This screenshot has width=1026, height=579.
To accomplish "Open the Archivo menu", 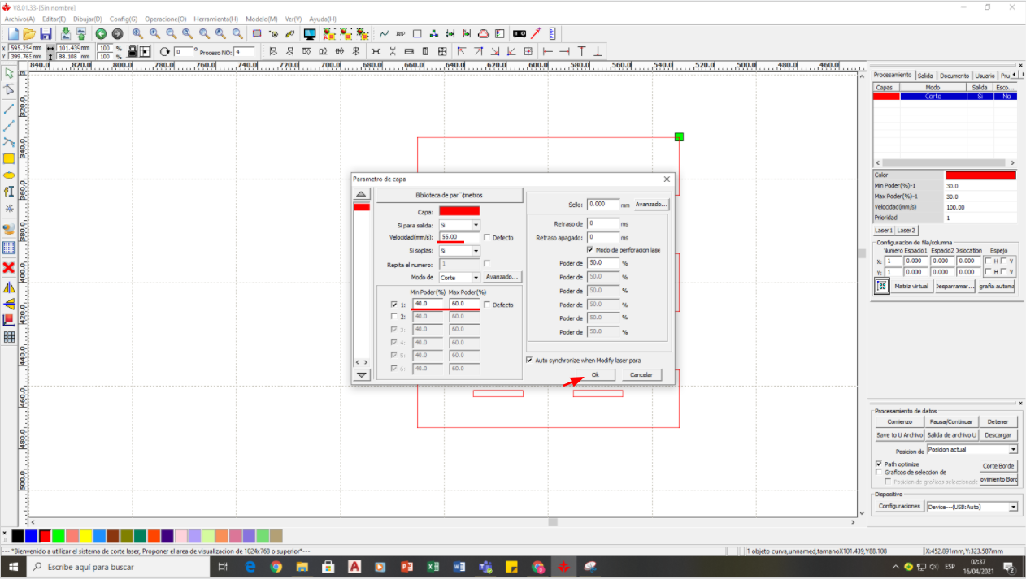I will tap(20, 19).
